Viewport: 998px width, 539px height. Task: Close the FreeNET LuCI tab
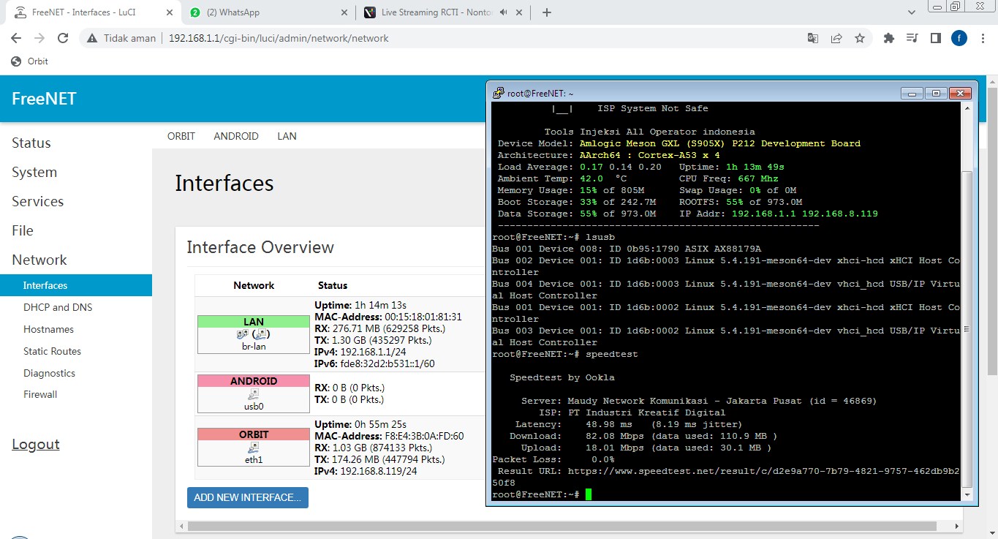170,12
